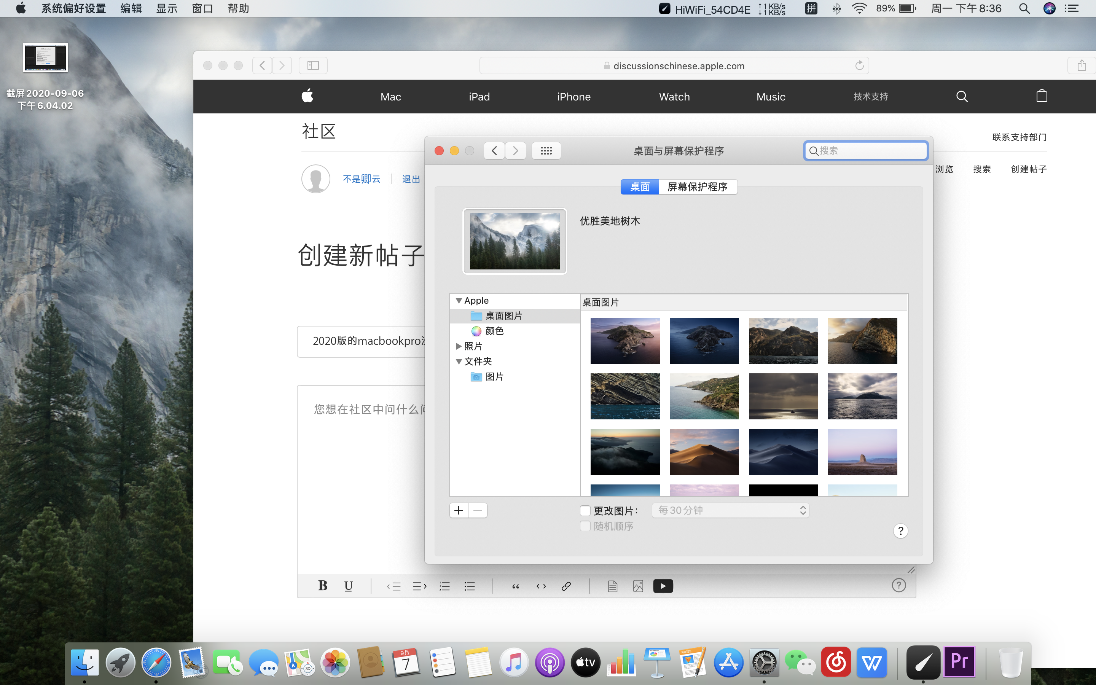1096x685 pixels.
Task: Open the 编辑 menu in menu bar
Action: click(x=131, y=9)
